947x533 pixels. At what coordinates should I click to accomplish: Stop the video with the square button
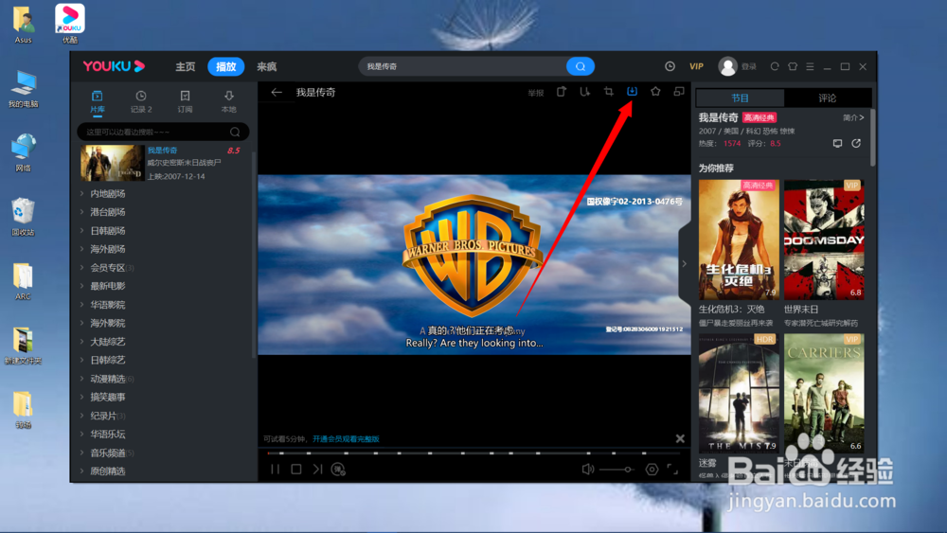[295, 469]
